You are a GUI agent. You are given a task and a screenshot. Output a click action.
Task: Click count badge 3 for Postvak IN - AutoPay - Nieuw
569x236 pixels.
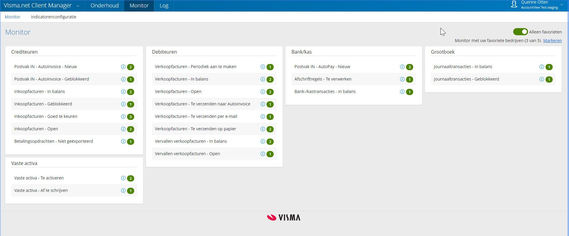pos(410,67)
